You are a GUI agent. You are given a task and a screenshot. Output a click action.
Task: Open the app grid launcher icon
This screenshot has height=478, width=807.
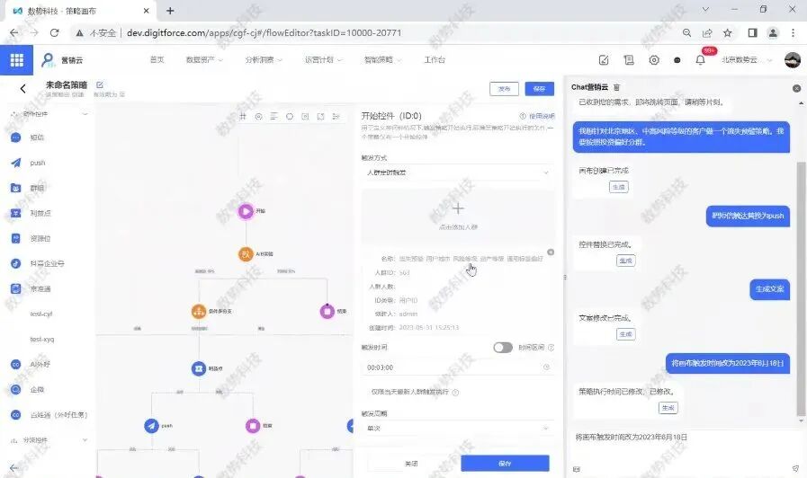[16, 60]
